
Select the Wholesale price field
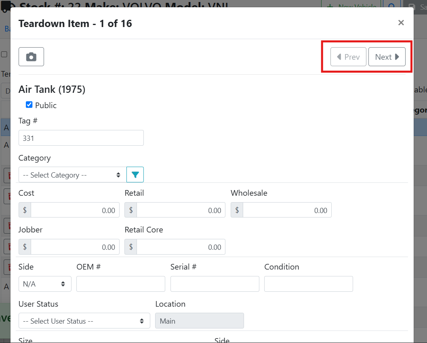point(287,210)
